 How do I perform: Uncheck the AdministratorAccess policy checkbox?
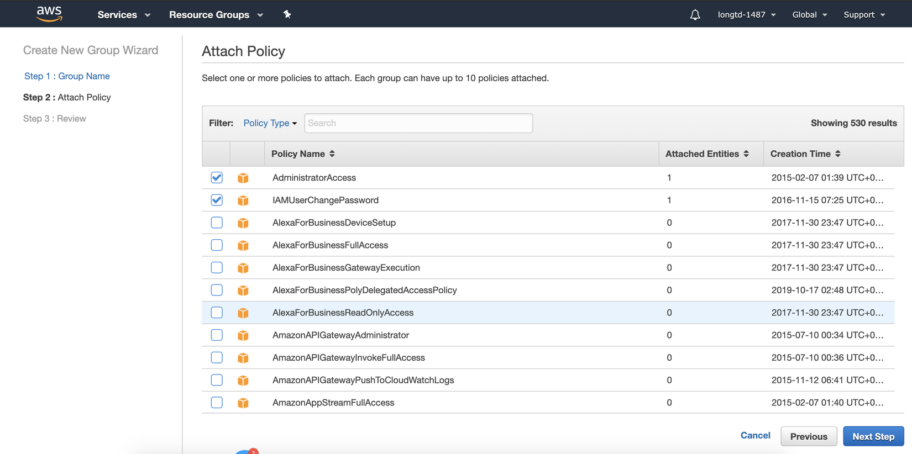click(x=217, y=177)
